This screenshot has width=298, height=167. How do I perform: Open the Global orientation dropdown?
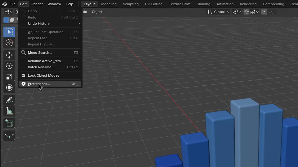point(219,12)
